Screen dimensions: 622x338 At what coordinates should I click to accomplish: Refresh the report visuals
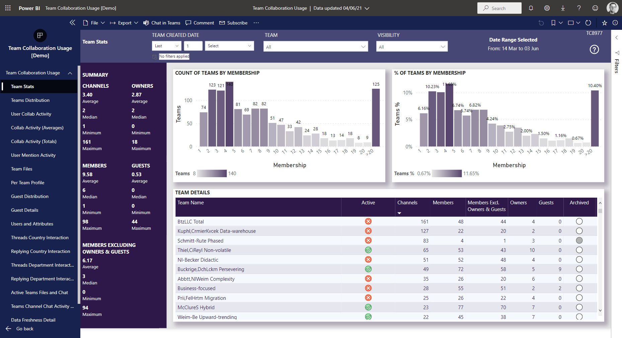pyautogui.click(x=588, y=23)
